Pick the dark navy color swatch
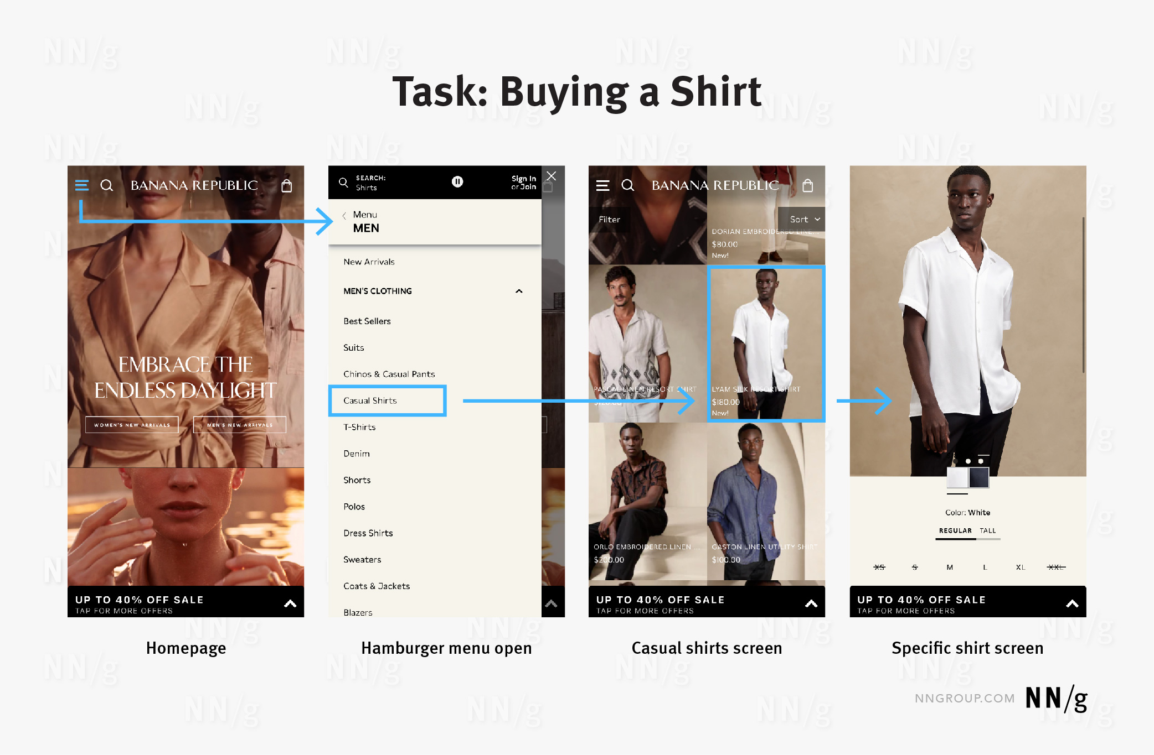Screen dimensions: 1154x755 pos(979,477)
